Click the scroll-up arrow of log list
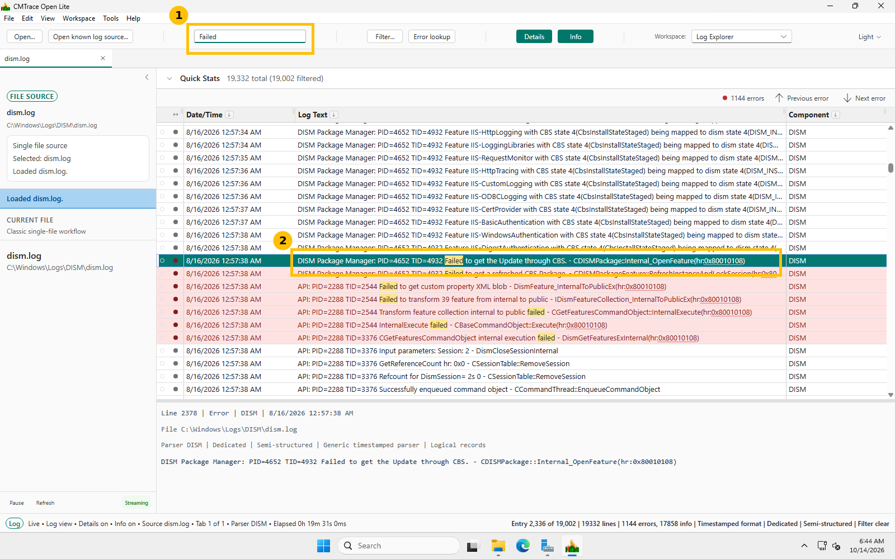Screen dimensions: 895x559 [891, 128]
